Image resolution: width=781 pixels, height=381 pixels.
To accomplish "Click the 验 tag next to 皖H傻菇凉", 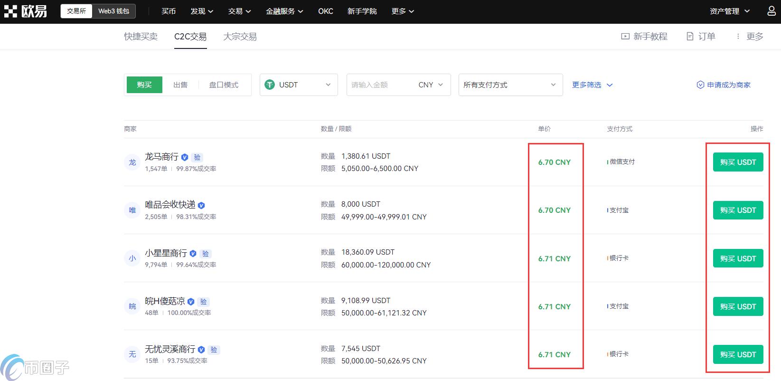I will coord(203,302).
